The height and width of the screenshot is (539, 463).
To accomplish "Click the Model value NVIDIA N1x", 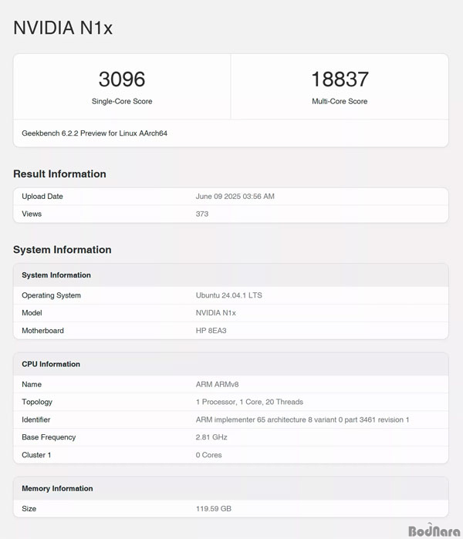I will [216, 313].
